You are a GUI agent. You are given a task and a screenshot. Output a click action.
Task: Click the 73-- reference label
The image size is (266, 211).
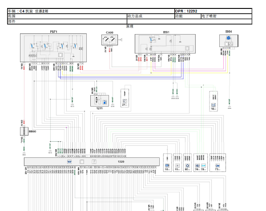218,169
